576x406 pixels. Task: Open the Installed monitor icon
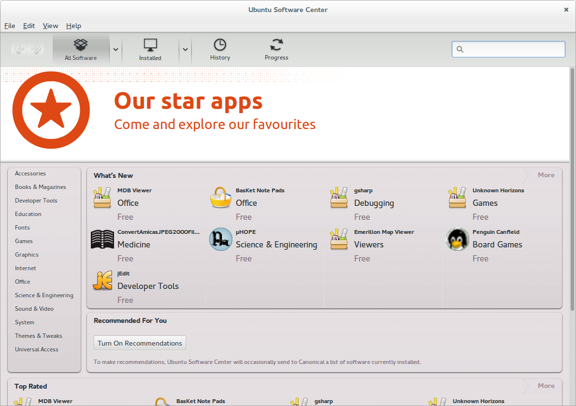coord(150,45)
